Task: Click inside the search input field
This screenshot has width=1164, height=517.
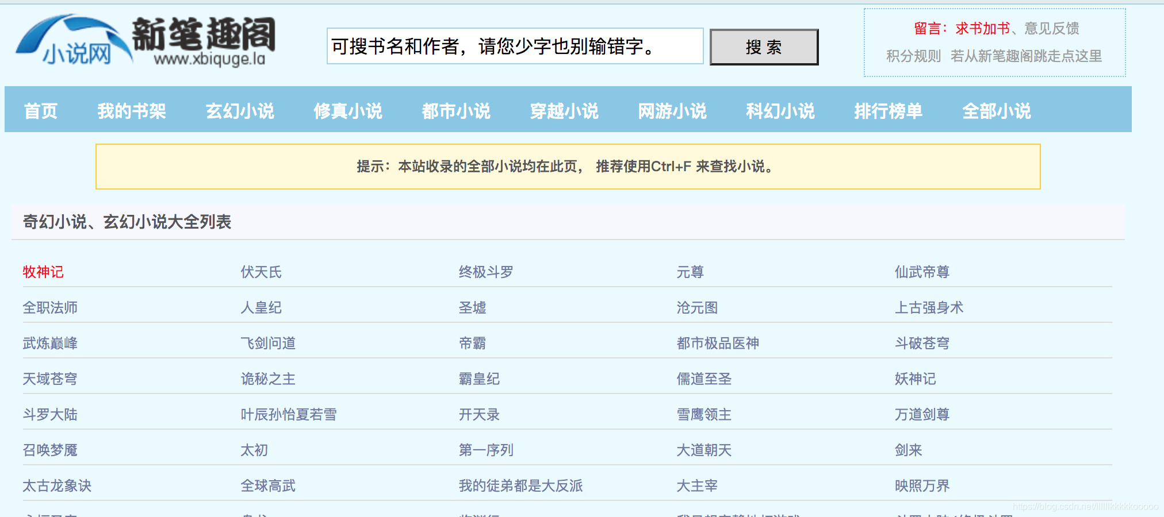Action: 515,47
